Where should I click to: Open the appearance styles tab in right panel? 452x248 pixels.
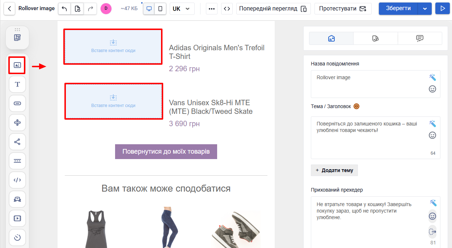pos(375,38)
